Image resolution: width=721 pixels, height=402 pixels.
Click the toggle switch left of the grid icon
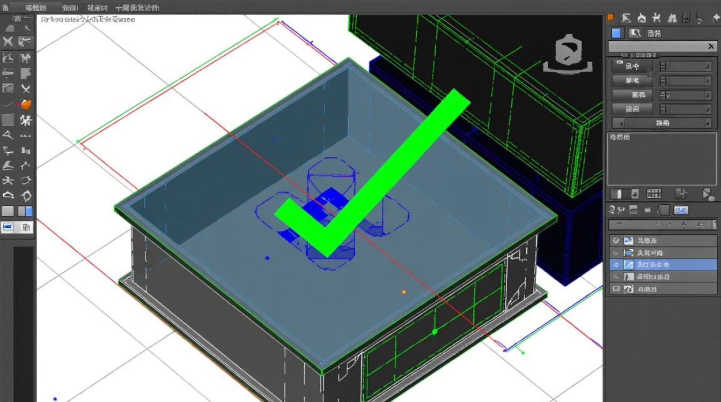(x=624, y=193)
